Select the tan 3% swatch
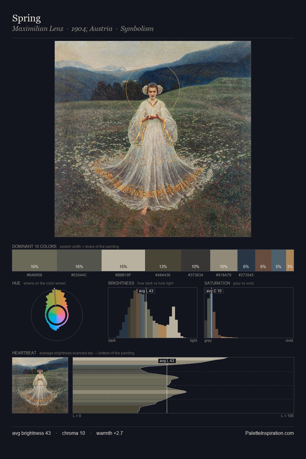 [290, 260]
